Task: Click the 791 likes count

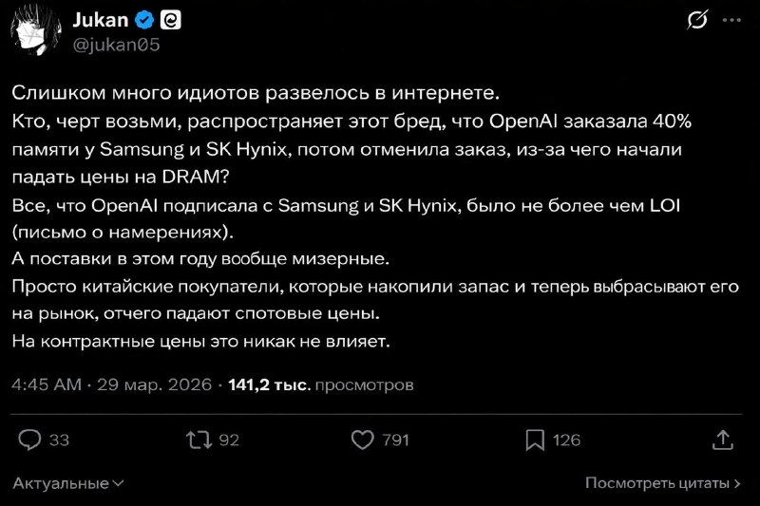Action: coord(394,440)
